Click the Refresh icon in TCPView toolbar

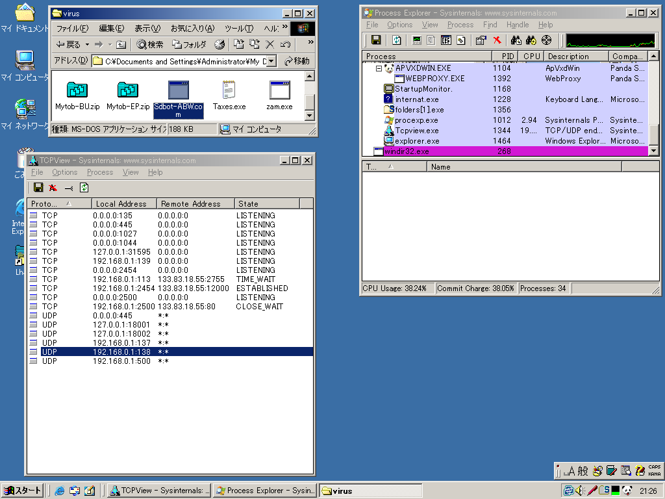tap(84, 188)
